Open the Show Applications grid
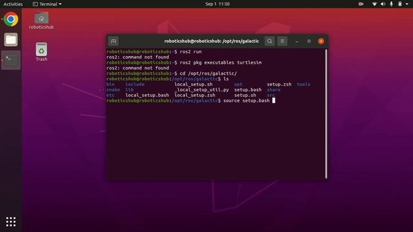 (11, 222)
